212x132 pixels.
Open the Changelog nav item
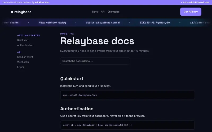tap(113, 12)
